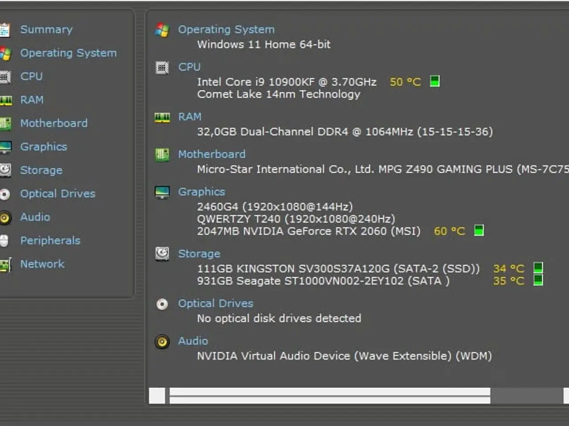The height and width of the screenshot is (426, 569).
Task: Click the drive icon beside Storage heading
Action: tap(162, 253)
